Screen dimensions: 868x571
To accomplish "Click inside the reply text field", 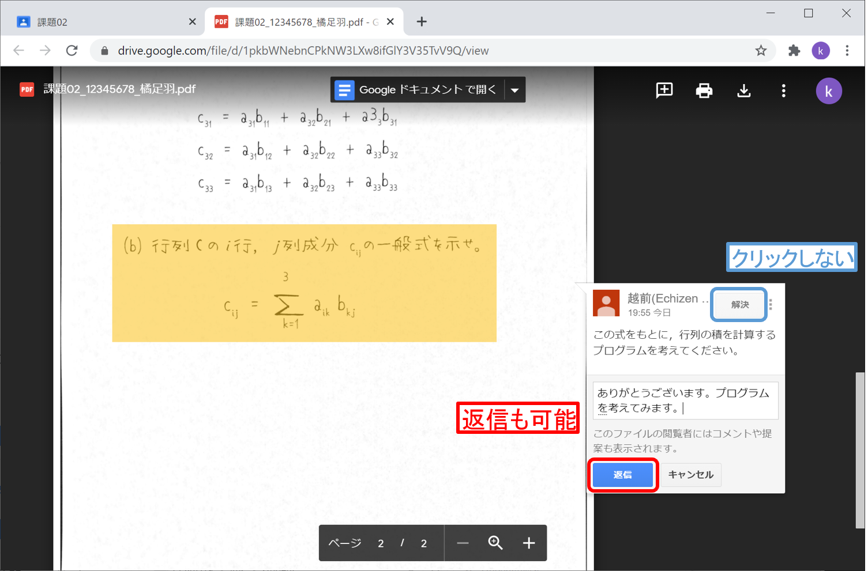I will [685, 400].
